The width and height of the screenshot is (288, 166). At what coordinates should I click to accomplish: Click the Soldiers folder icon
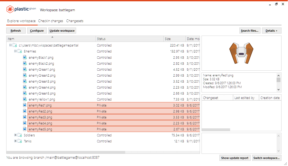click(x=20, y=135)
